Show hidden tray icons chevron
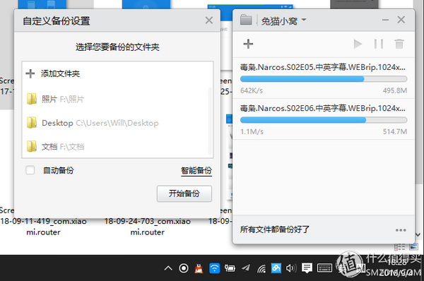The image size is (424, 281). tap(168, 268)
